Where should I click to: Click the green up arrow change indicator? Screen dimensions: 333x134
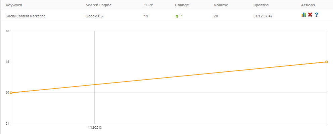click(177, 16)
